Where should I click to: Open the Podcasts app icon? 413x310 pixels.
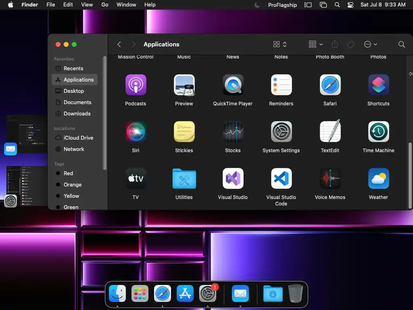coord(136,85)
